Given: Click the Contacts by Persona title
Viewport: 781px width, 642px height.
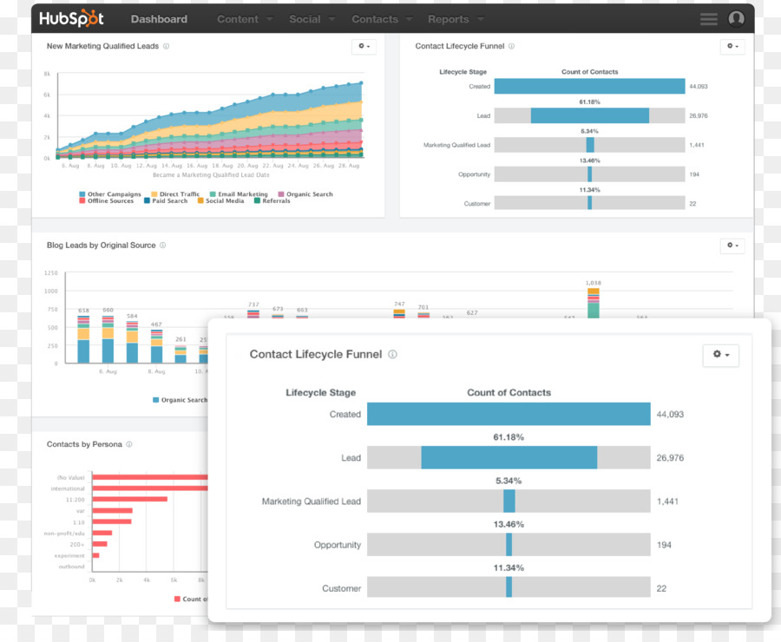Looking at the screenshot, I should 84,444.
